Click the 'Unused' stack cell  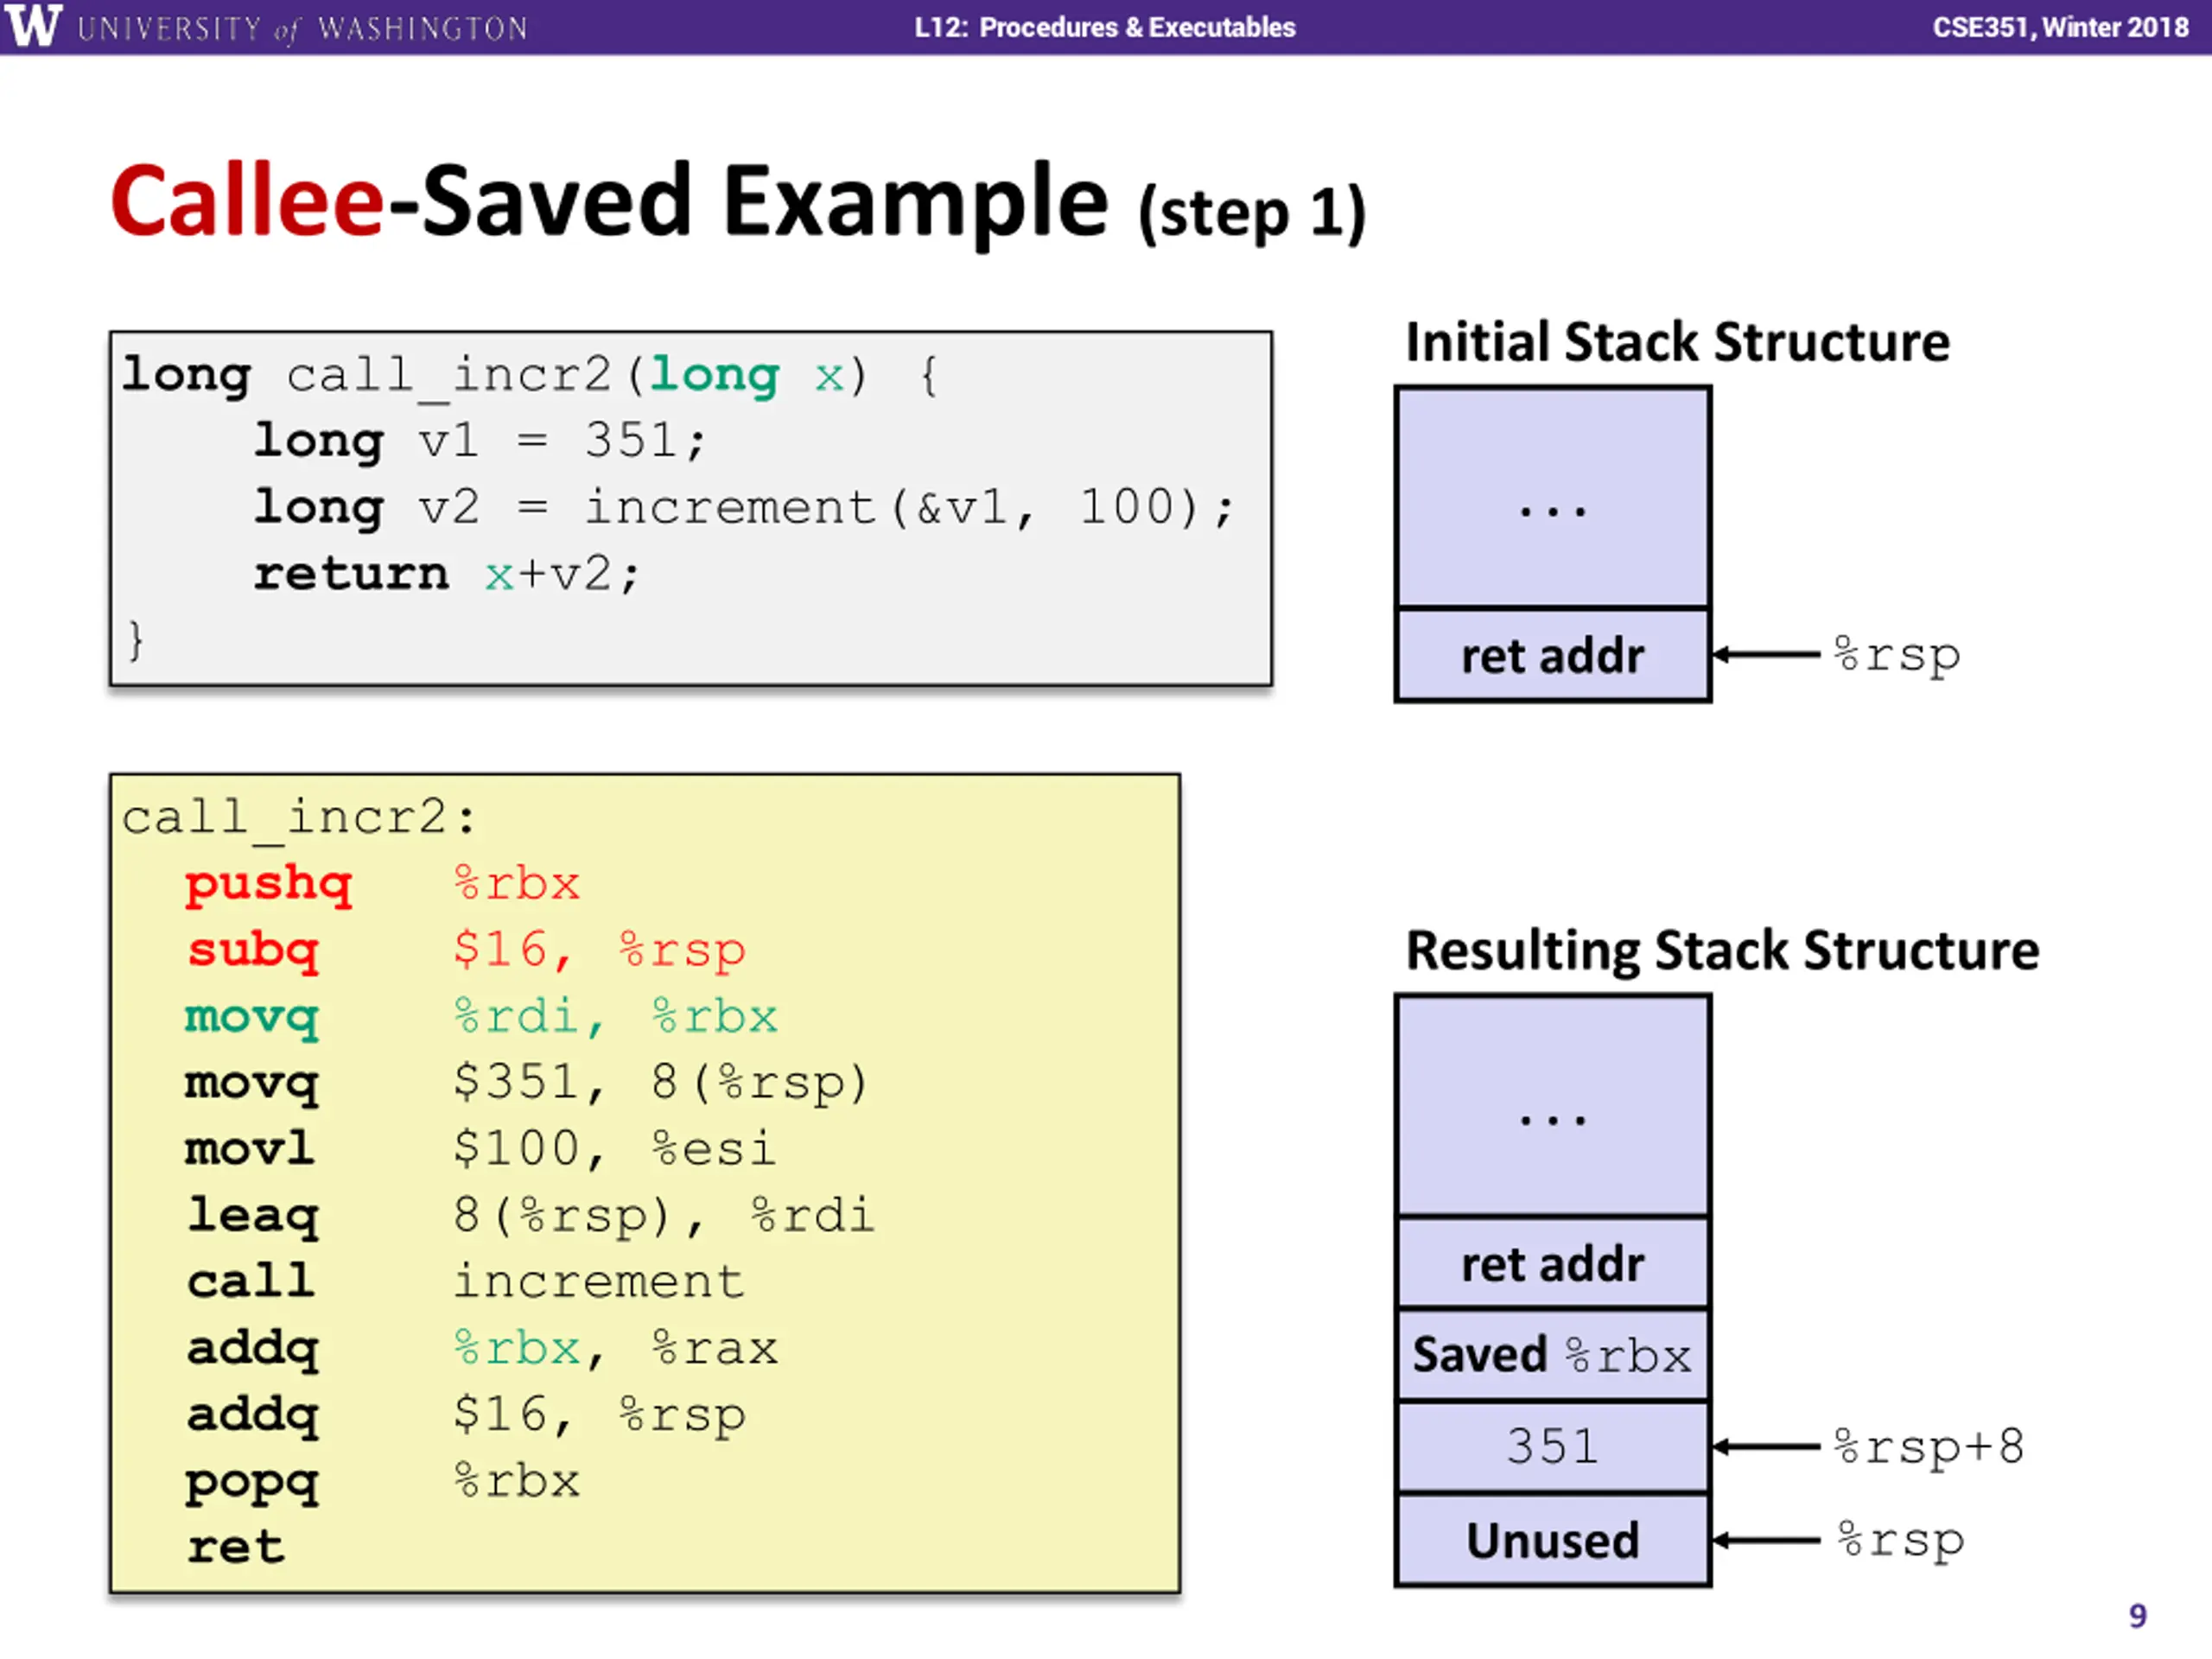click(x=1553, y=1541)
